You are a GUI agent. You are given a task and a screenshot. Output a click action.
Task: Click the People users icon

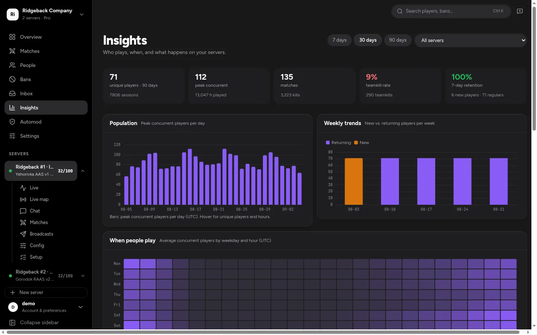(12, 65)
